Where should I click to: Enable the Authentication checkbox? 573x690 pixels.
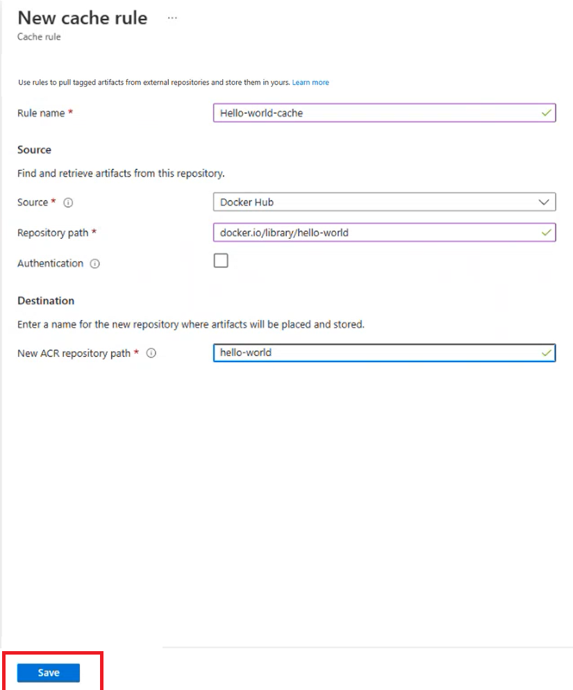coord(221,261)
